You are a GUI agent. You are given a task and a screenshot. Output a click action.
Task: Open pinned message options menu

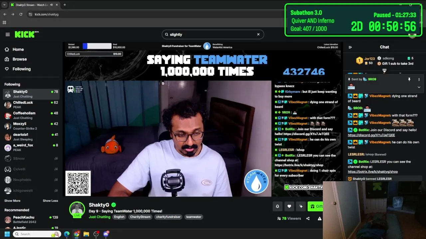419,79
